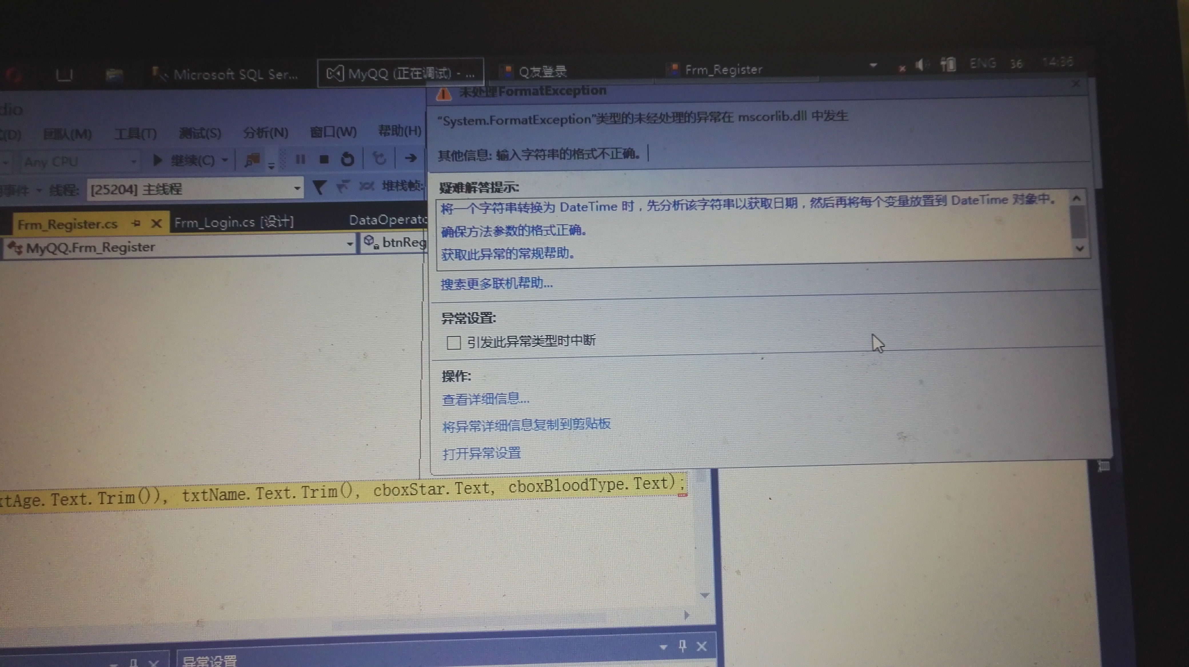The height and width of the screenshot is (667, 1189).
Task: Open Microsoft SQL Server from taskbar
Action: pos(225,74)
